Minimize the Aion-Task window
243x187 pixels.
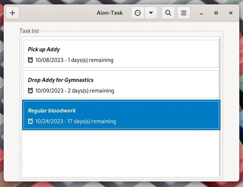click(x=201, y=13)
